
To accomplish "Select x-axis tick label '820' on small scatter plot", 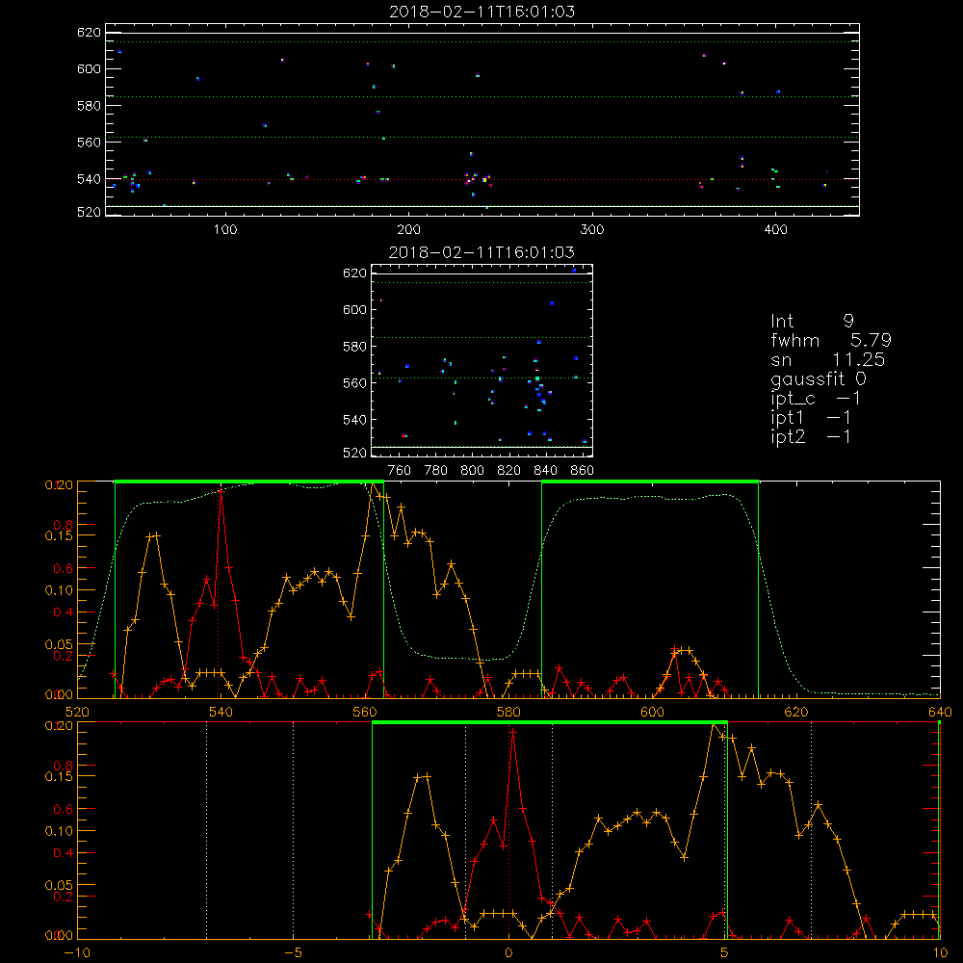I will pos(509,471).
